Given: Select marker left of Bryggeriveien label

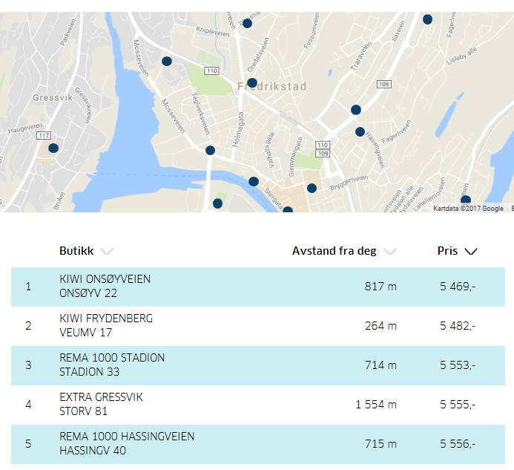Looking at the screenshot, I should pyautogui.click(x=312, y=188).
